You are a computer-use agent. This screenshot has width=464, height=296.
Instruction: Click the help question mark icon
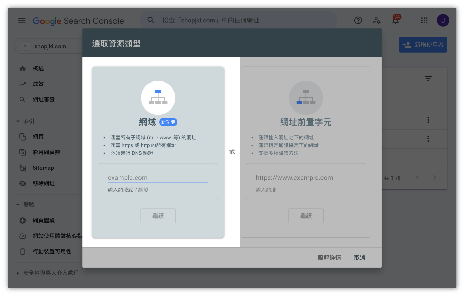(358, 20)
